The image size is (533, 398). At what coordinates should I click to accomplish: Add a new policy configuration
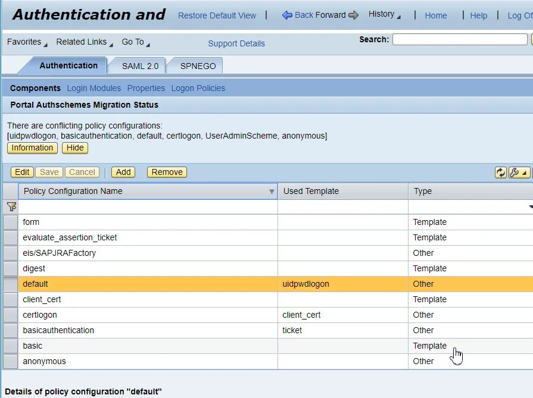[x=123, y=172]
